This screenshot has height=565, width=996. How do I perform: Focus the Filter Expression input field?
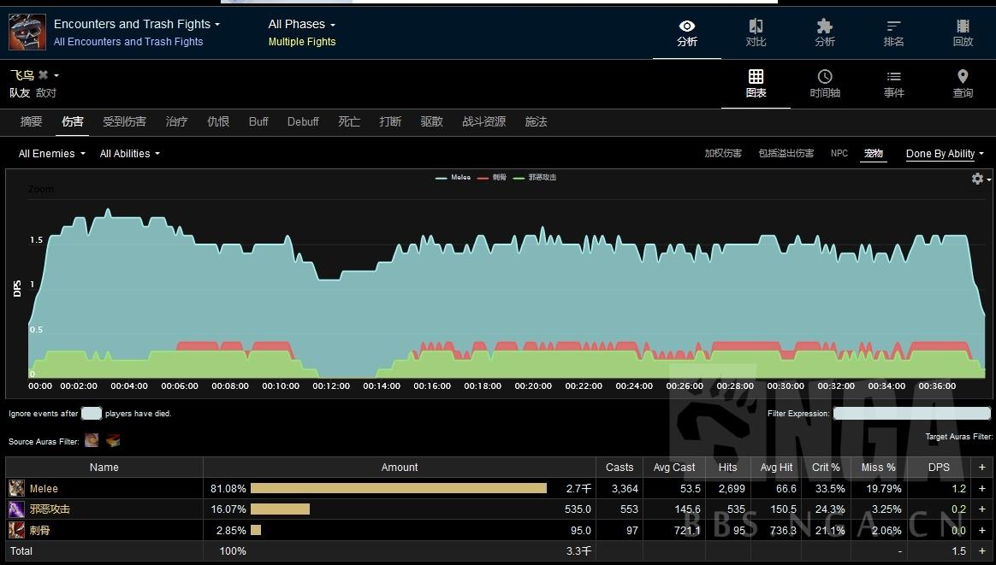(911, 413)
